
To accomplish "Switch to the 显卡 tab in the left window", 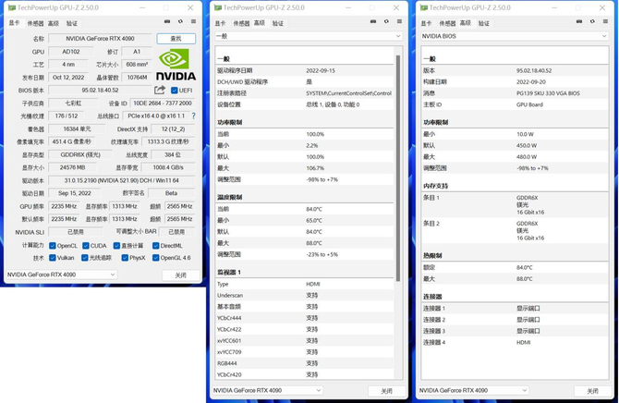I will tap(14, 23).
